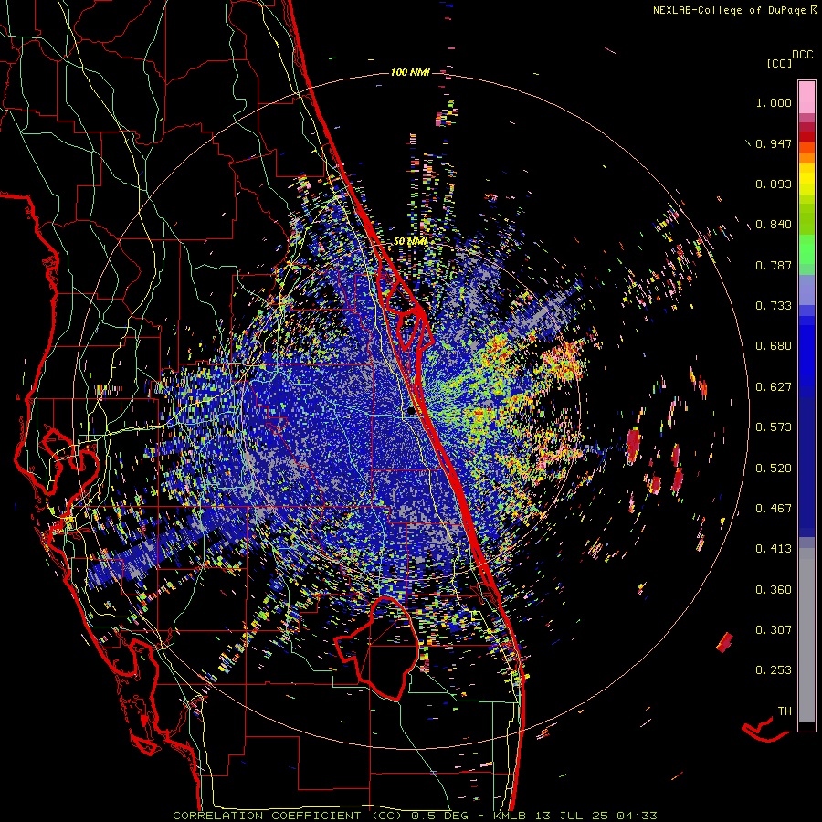The width and height of the screenshot is (822, 822).
Task: Click the KMLB station identifier text
Action: point(510,816)
